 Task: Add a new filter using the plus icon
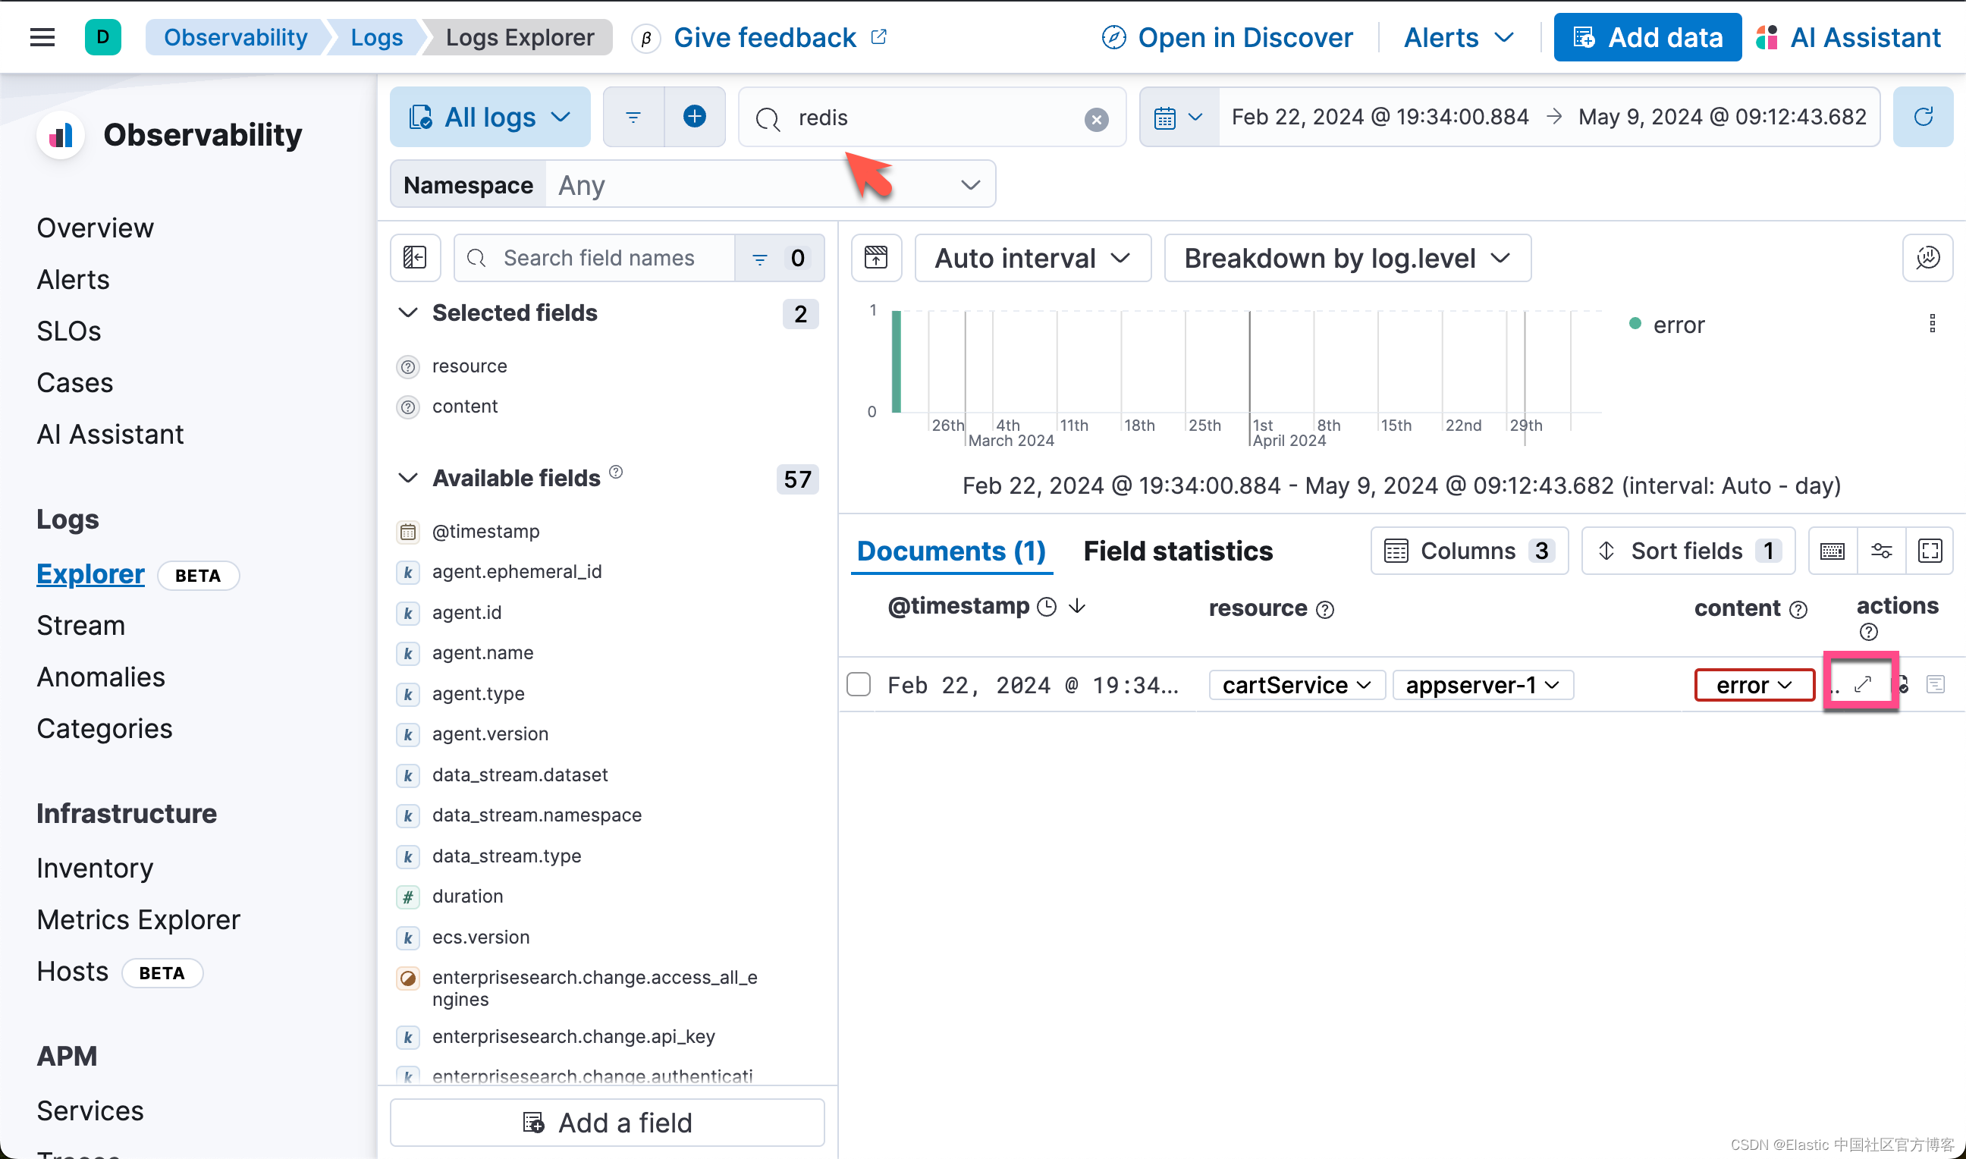tap(694, 116)
